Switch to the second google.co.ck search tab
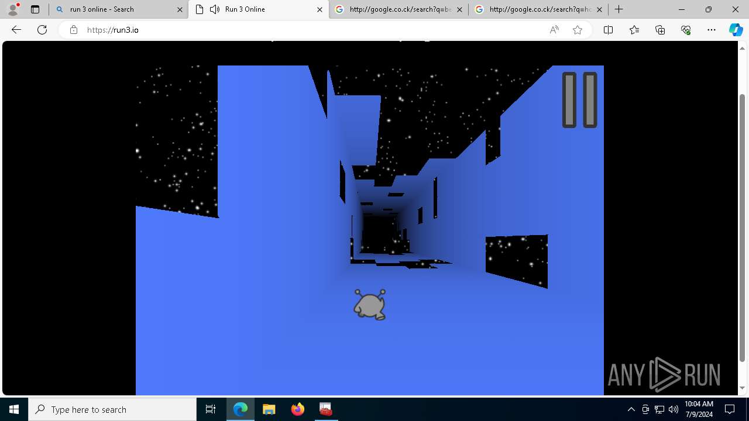Screen dimensions: 749x421 pos(538,9)
